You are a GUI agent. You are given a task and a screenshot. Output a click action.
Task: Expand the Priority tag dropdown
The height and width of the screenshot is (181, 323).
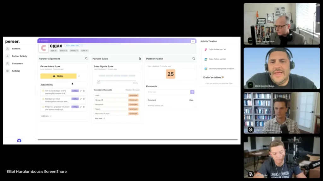(74, 51)
